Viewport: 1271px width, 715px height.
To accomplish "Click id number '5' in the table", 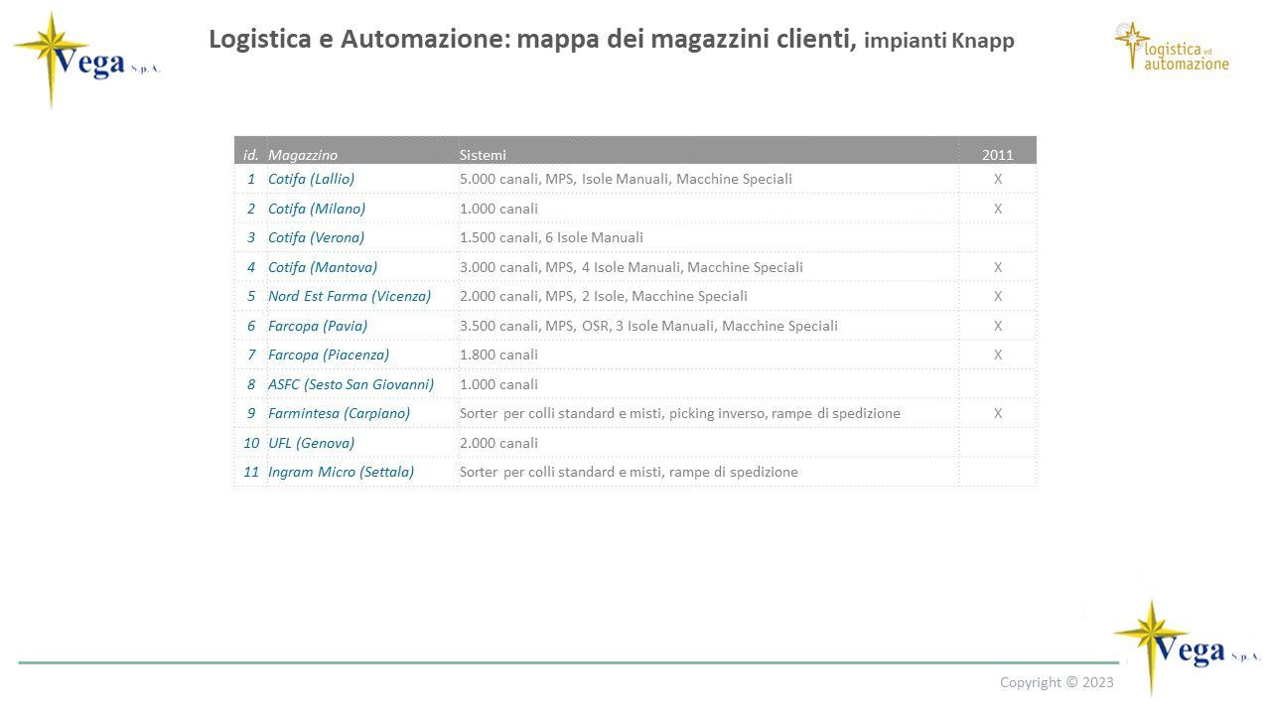I will coord(252,296).
